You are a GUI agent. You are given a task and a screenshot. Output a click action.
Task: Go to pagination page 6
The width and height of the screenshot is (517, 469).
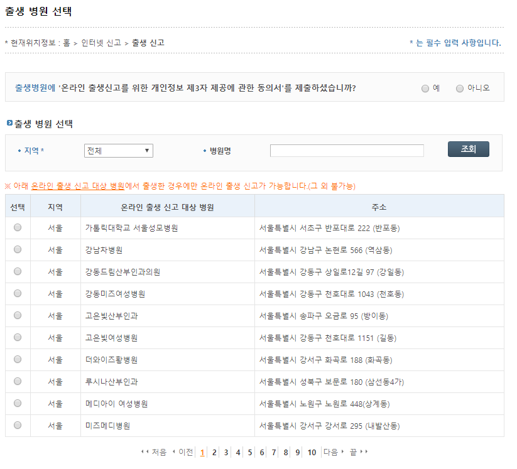(262, 452)
